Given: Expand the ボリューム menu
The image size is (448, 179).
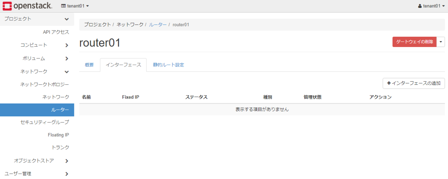Looking at the screenshot, I should click(x=37, y=58).
